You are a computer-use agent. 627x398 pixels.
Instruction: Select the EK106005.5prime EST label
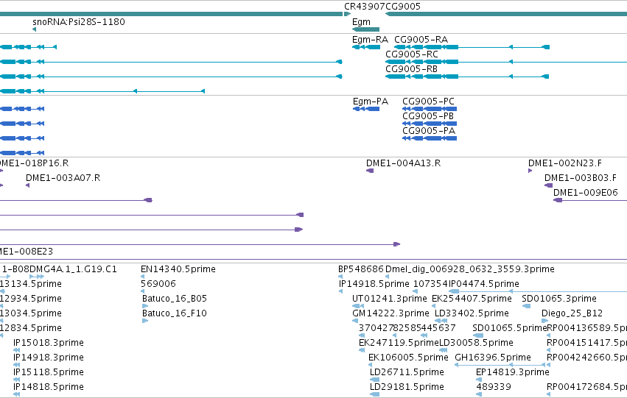point(408,358)
